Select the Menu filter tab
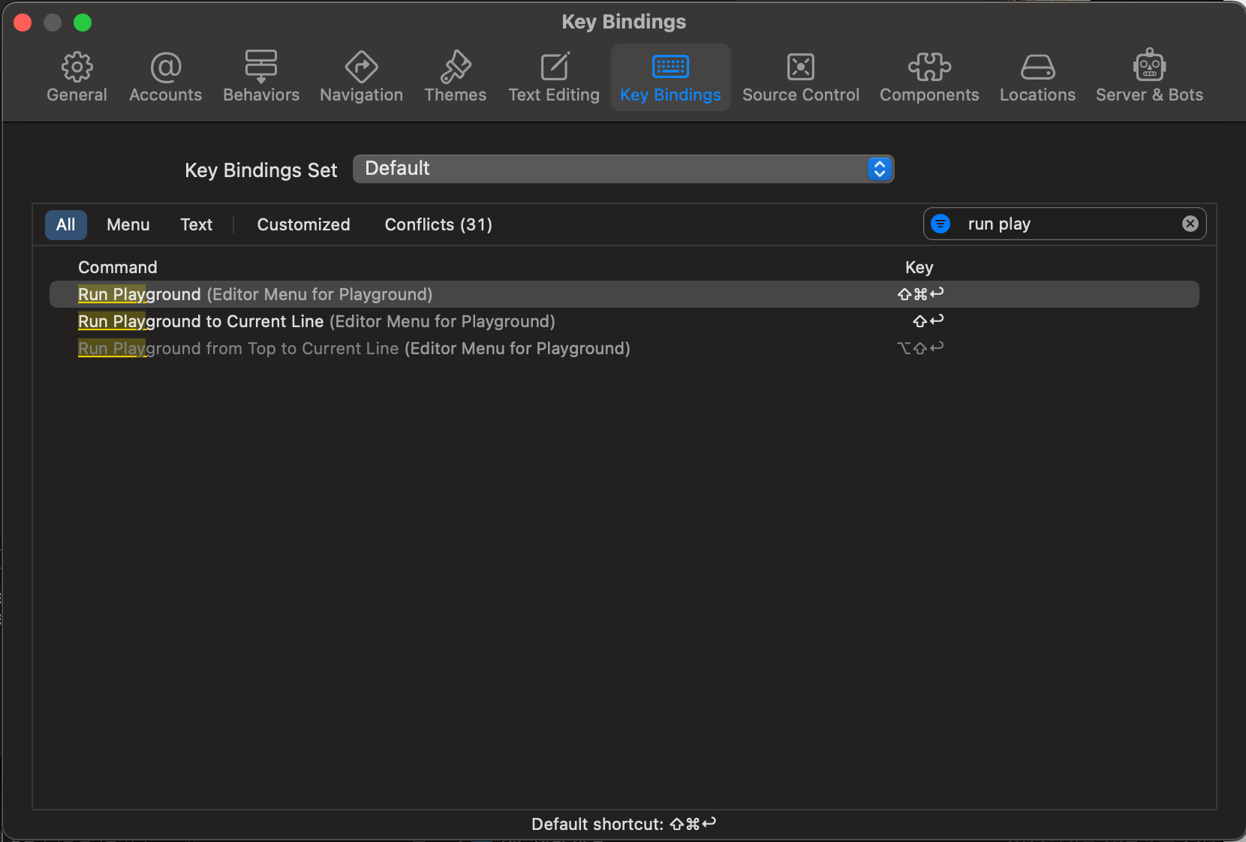The height and width of the screenshot is (842, 1246). pos(128,224)
